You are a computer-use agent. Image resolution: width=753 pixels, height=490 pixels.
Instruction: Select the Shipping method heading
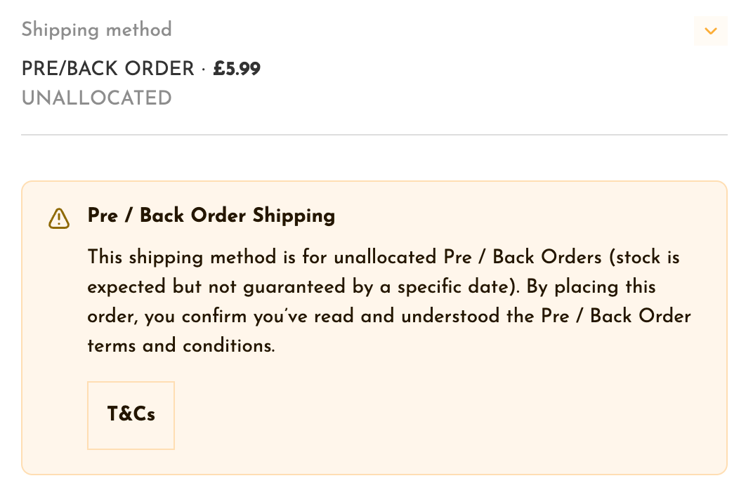tap(96, 29)
